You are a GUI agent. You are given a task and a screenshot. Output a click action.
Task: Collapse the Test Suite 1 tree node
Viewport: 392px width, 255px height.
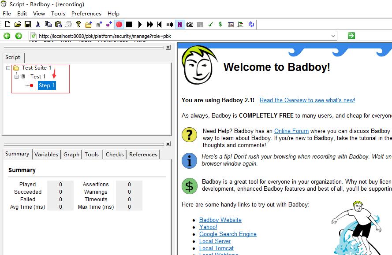[x=8, y=68]
